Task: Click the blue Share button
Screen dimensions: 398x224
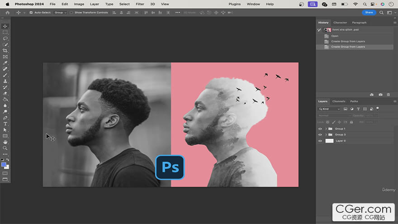Action: tap(369, 13)
